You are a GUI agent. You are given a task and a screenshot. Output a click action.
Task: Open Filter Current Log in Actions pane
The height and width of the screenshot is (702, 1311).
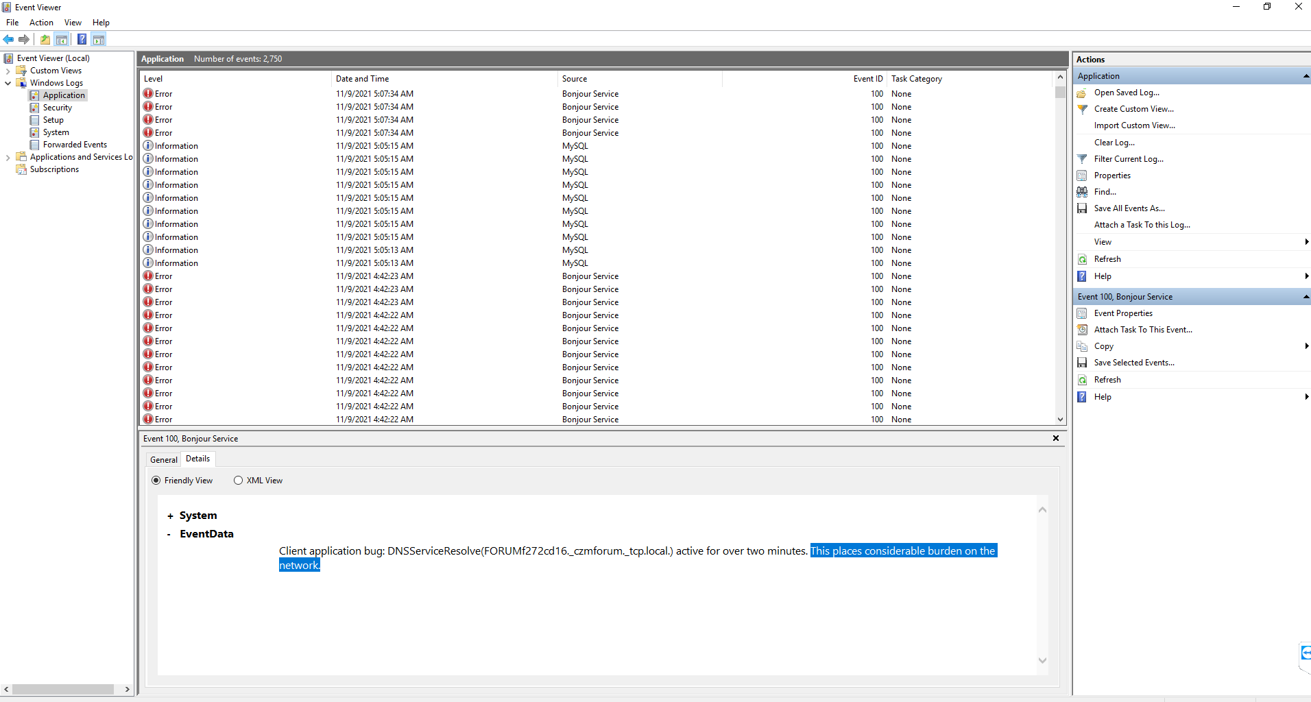(1128, 159)
